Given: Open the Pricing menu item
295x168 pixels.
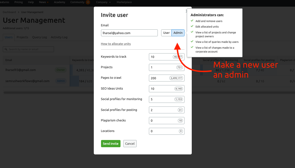Looking at the screenshot, I should [x=18, y=2].
